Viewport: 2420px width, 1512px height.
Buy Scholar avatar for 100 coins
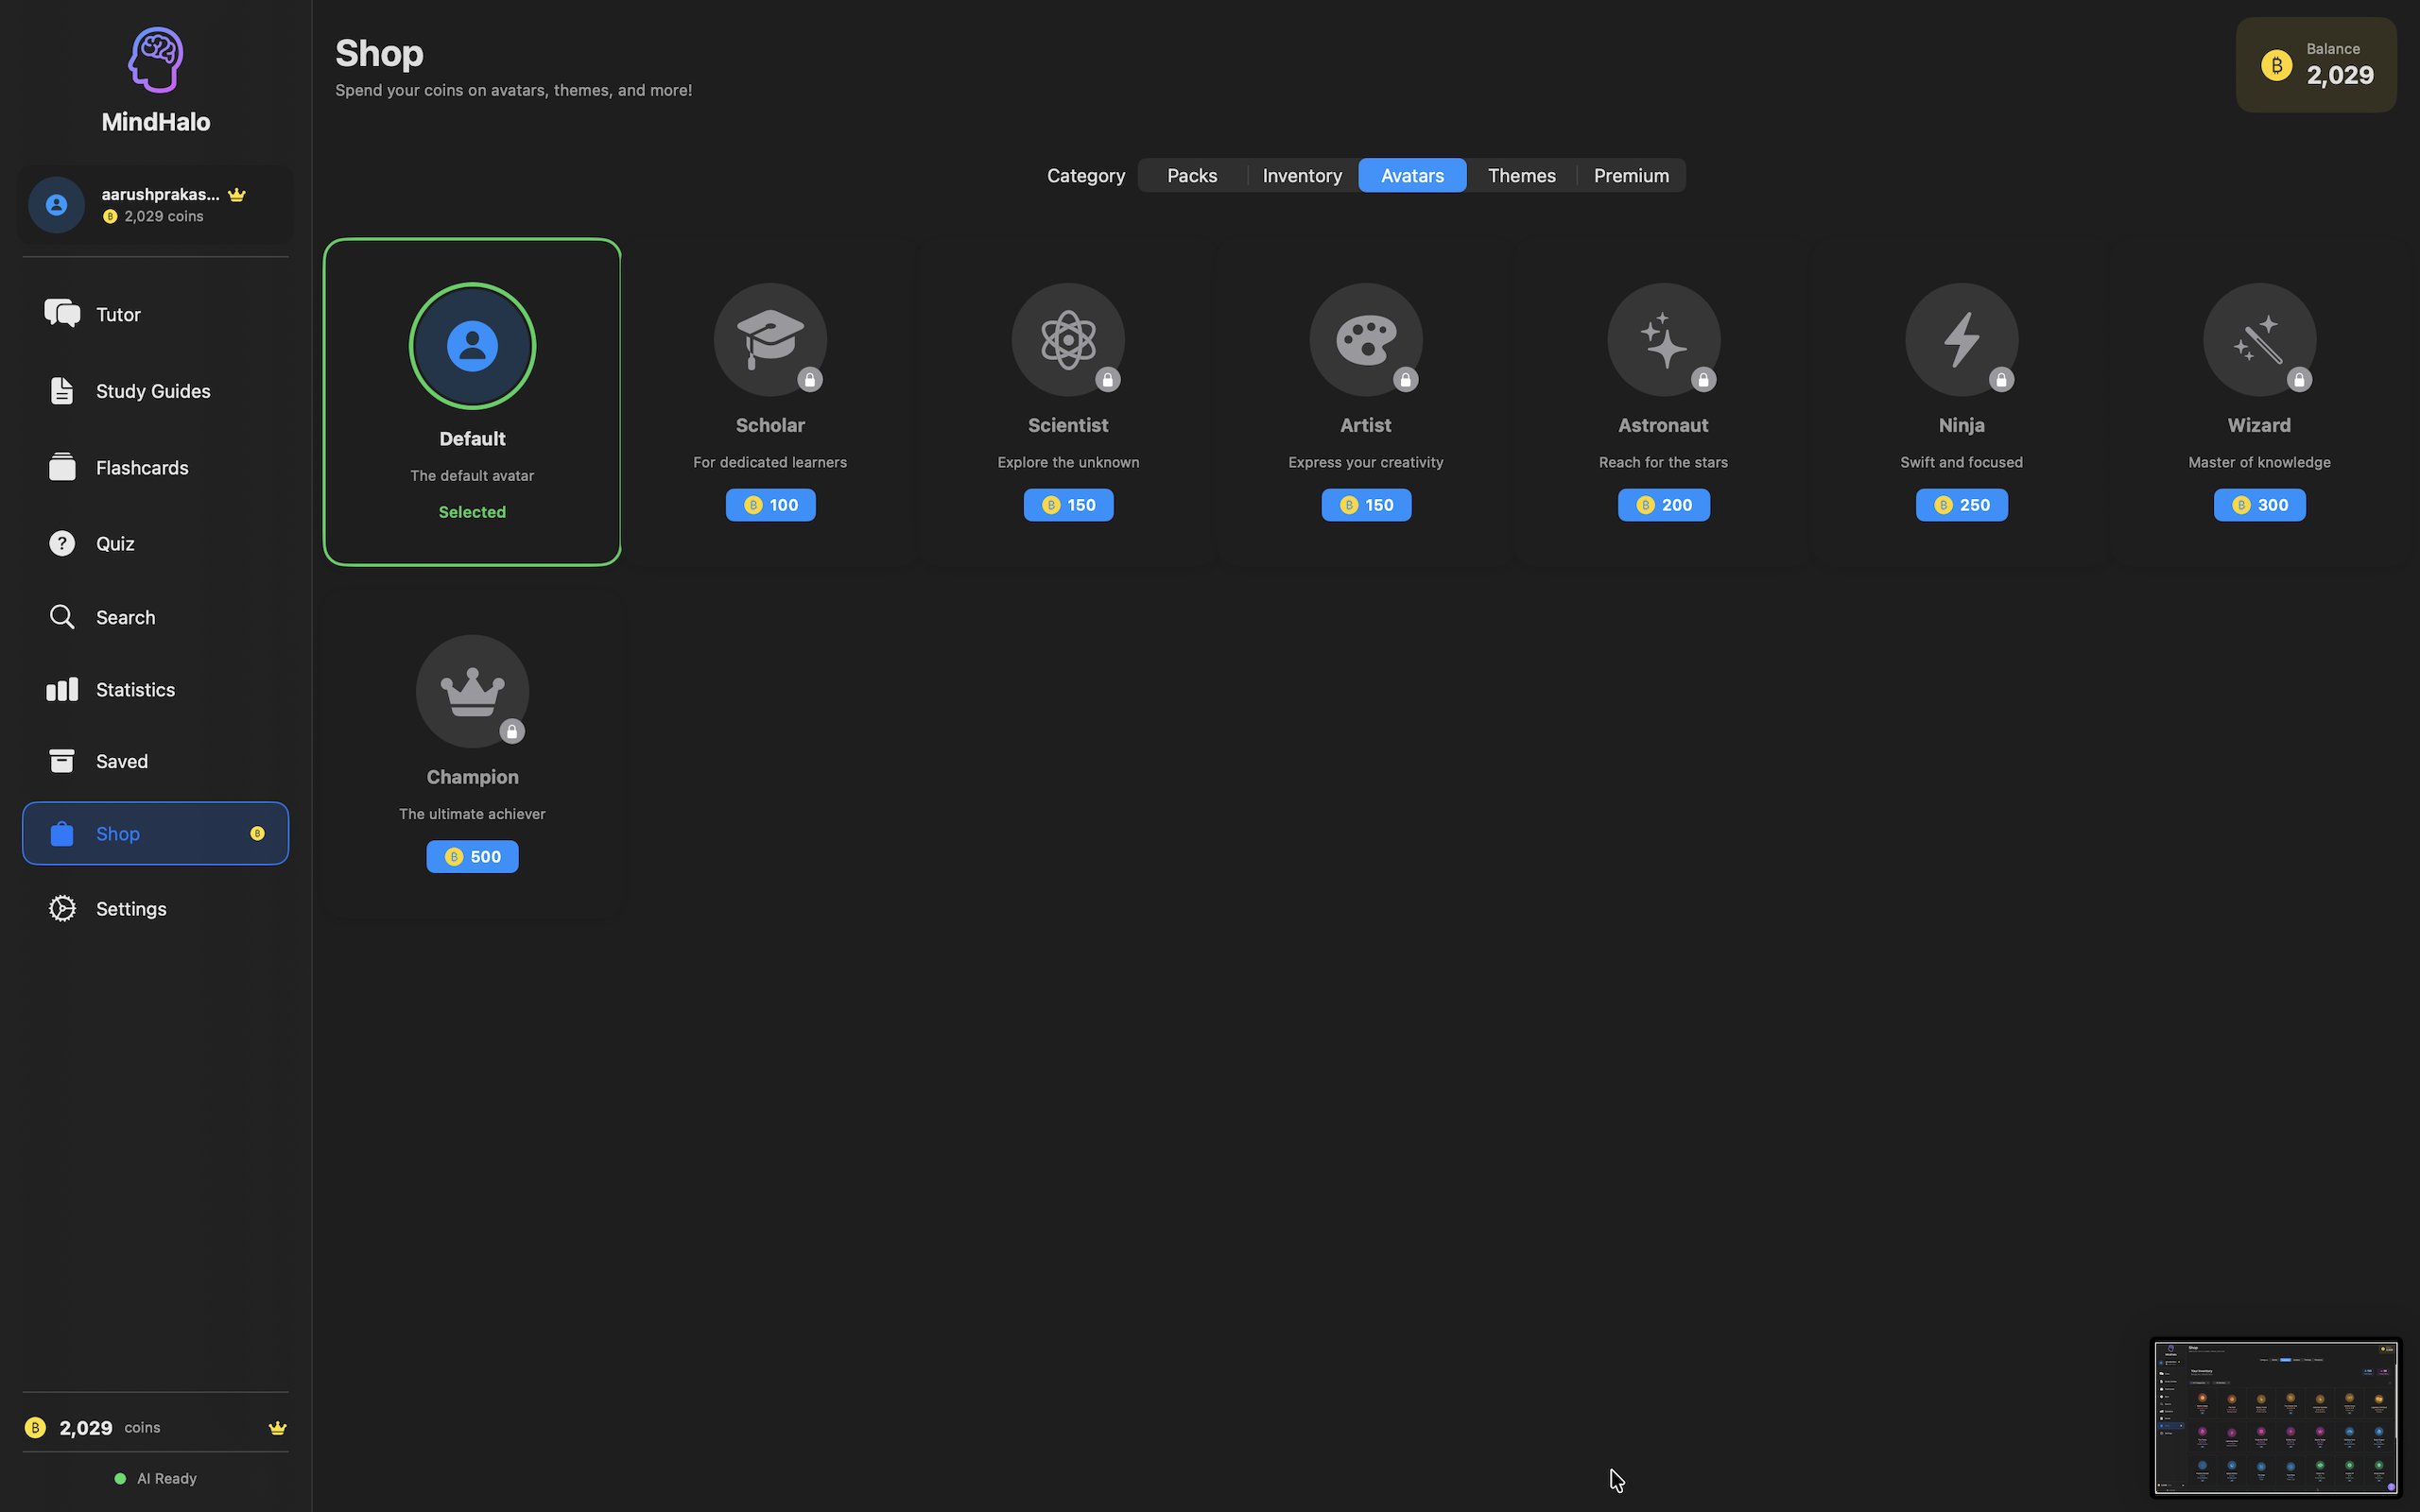[770, 505]
